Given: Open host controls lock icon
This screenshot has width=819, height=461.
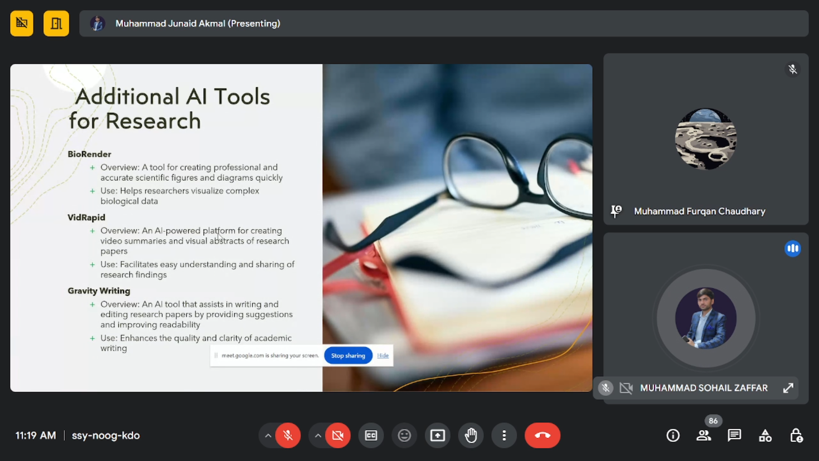Looking at the screenshot, I should [796, 435].
